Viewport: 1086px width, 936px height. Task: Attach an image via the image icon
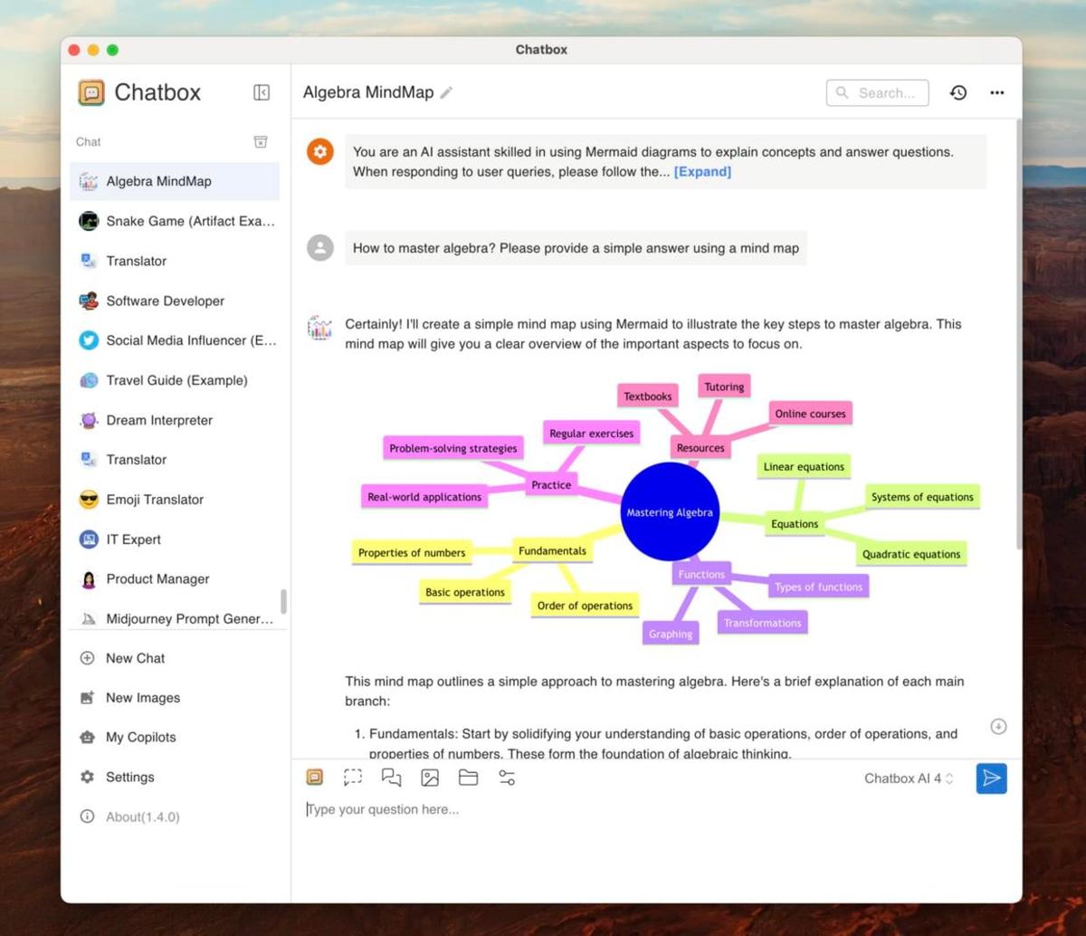[429, 777]
